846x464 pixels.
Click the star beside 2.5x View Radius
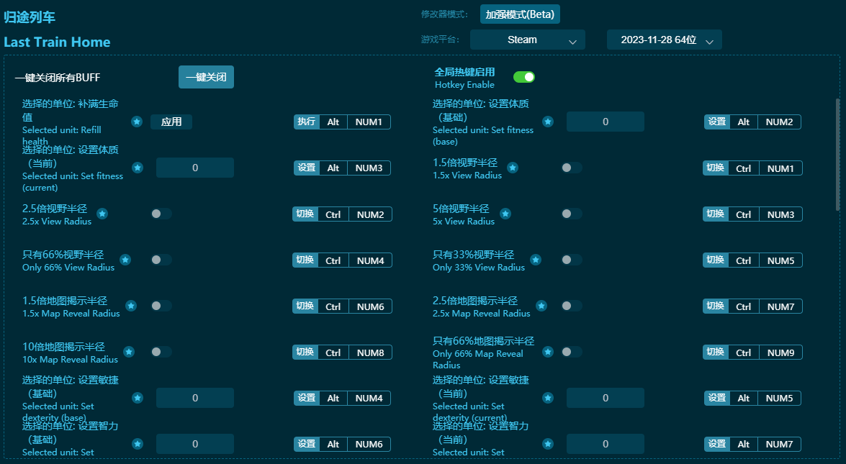coord(101,214)
